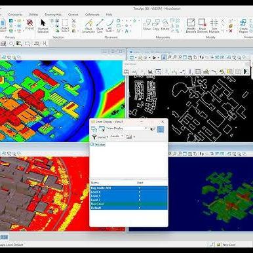253x253 pixels.
Task: Switch to the Content ribbon tab
Action: 73,14
